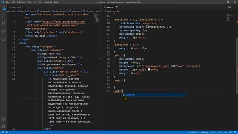Open the Selection menu
238x134 pixels.
21,2
